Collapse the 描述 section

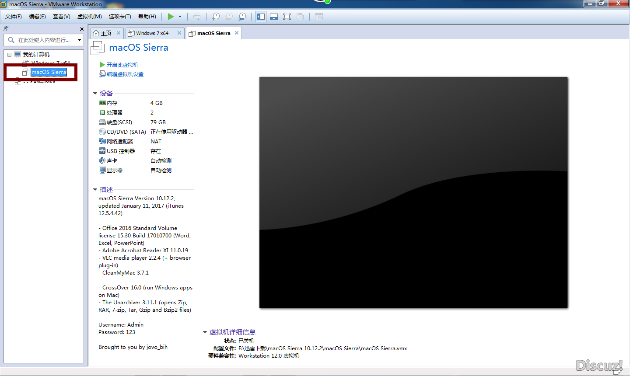point(95,190)
